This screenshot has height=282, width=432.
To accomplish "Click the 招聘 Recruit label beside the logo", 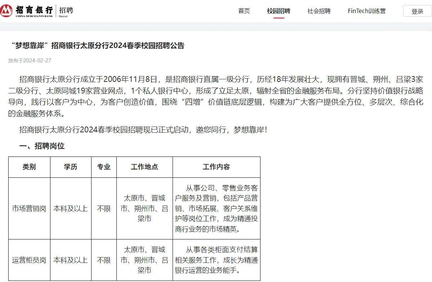I will pyautogui.click(x=66, y=11).
